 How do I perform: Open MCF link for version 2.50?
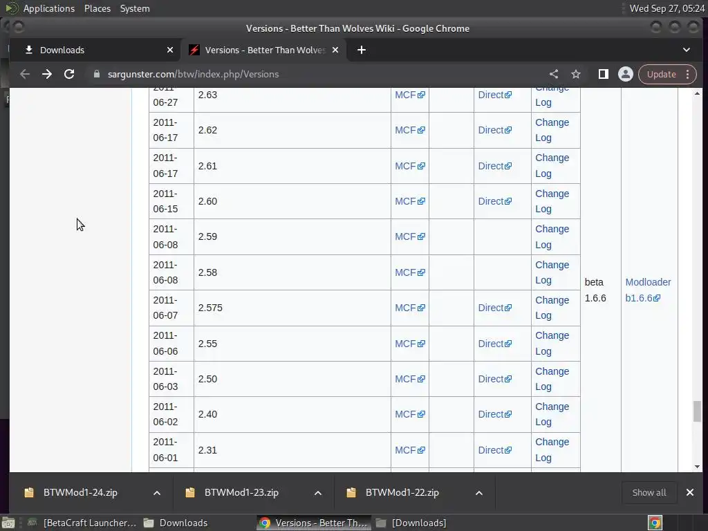coord(409,379)
